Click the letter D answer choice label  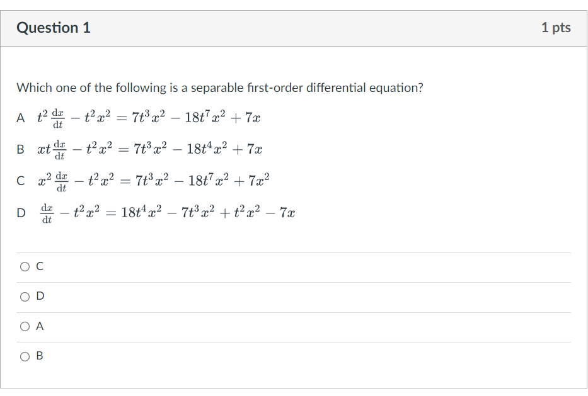click(x=39, y=296)
